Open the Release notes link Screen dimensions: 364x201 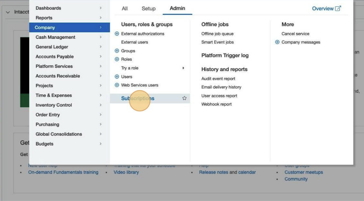click(213, 172)
